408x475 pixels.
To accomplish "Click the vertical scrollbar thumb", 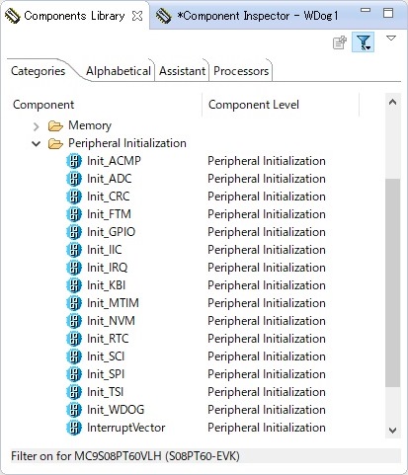I will 392,283.
